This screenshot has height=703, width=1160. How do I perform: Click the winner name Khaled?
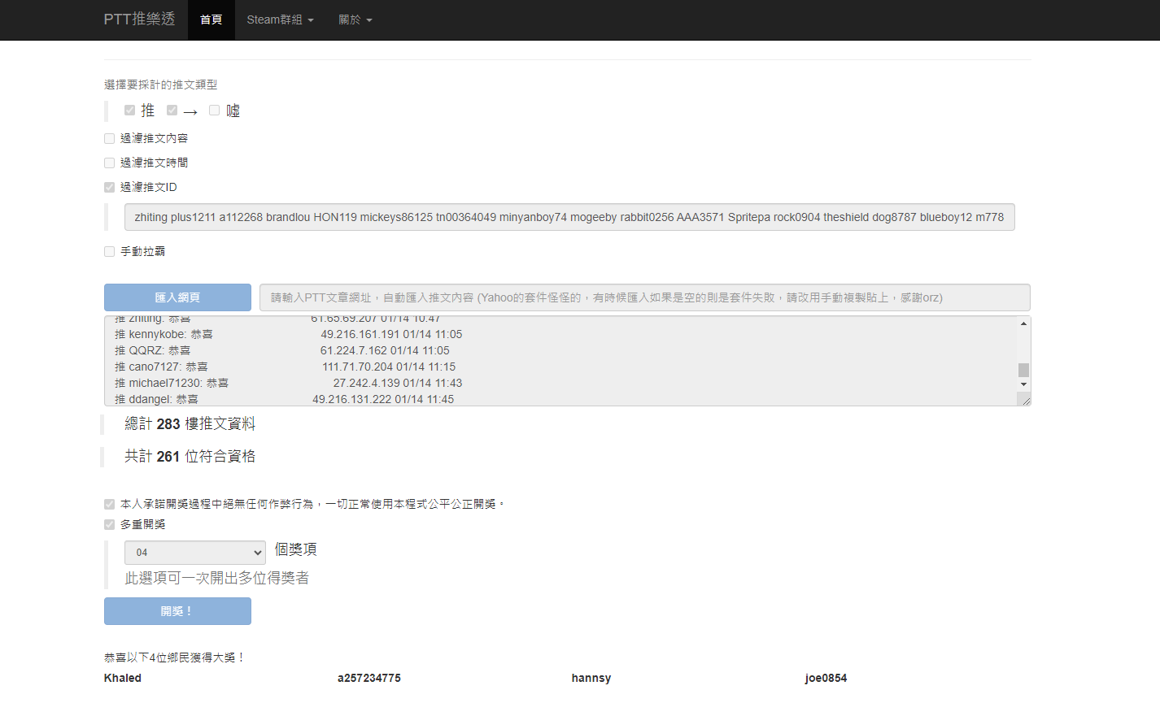(x=123, y=678)
